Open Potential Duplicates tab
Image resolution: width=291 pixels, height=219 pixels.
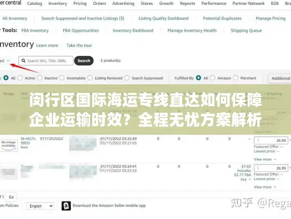(222, 18)
